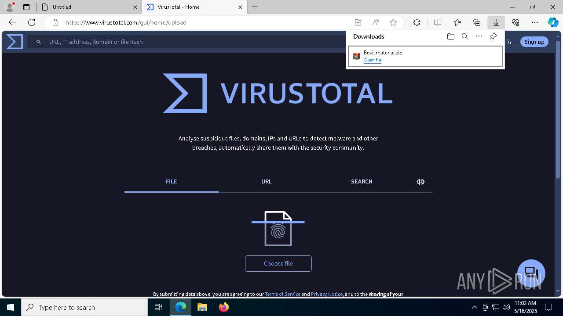Select the FILE tab
Screen dimensions: 563x316
tap(172, 182)
